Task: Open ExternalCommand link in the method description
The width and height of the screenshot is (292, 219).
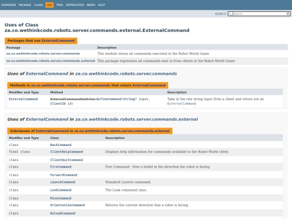Action: coord(182,103)
